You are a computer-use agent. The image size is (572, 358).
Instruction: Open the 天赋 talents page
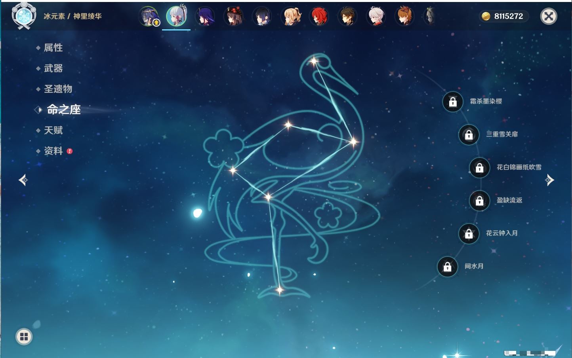click(53, 130)
